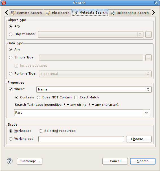Click the Search button
The width and height of the screenshot is (160, 171).
click(x=143, y=161)
